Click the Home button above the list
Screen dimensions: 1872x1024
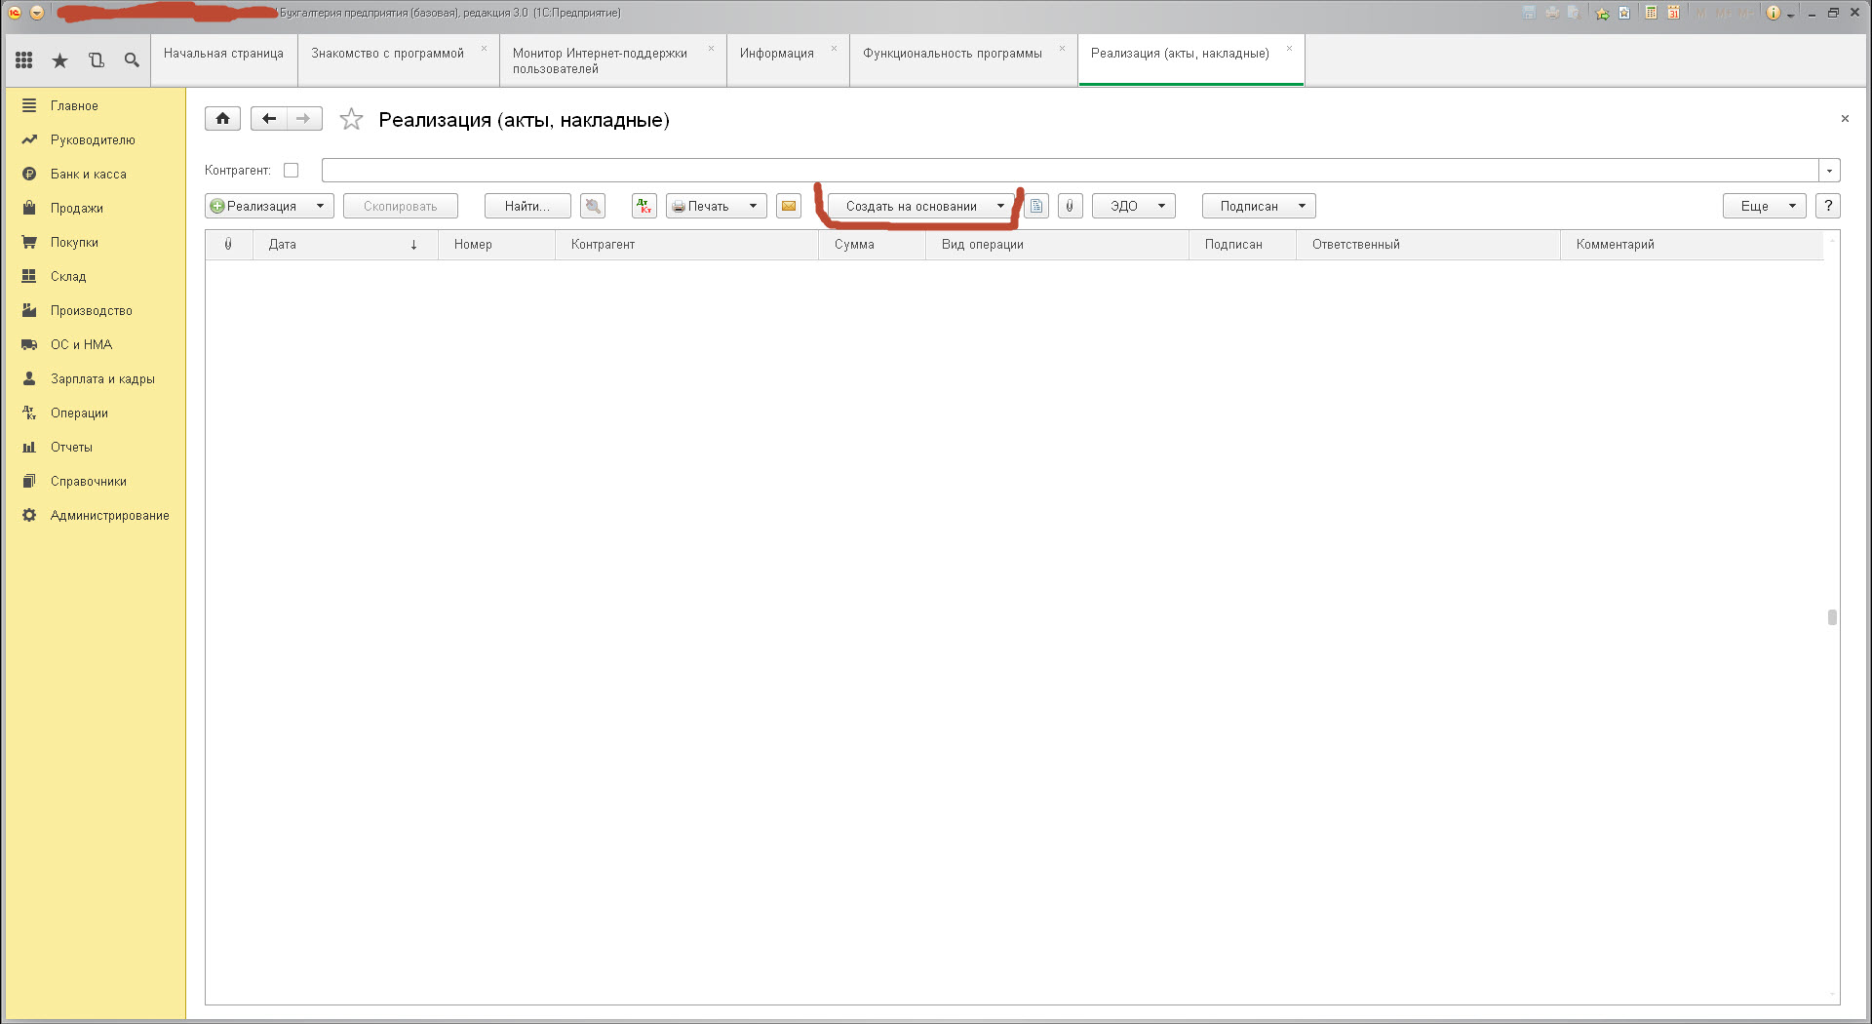pos(222,119)
